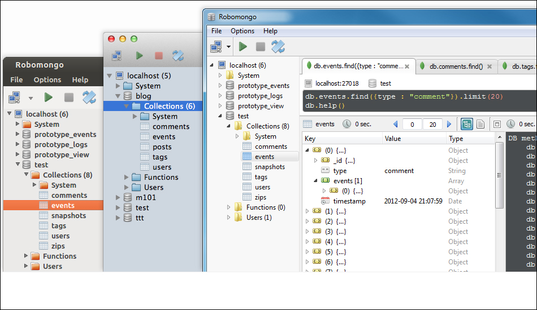Screen dimensions: 537x310
Task: Click timestamp value 2012-09-04 21:07:59
Action: (413, 201)
